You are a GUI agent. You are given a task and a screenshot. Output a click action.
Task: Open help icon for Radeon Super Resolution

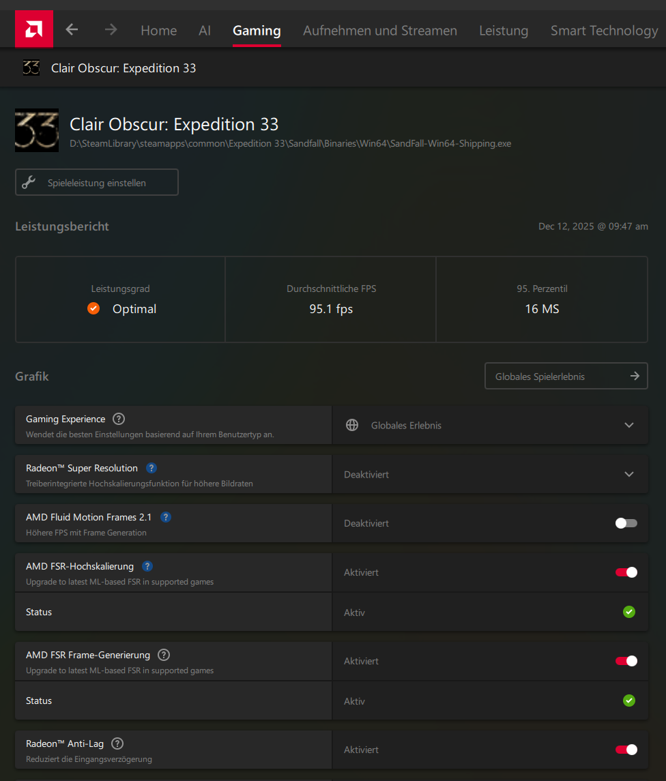click(x=151, y=468)
